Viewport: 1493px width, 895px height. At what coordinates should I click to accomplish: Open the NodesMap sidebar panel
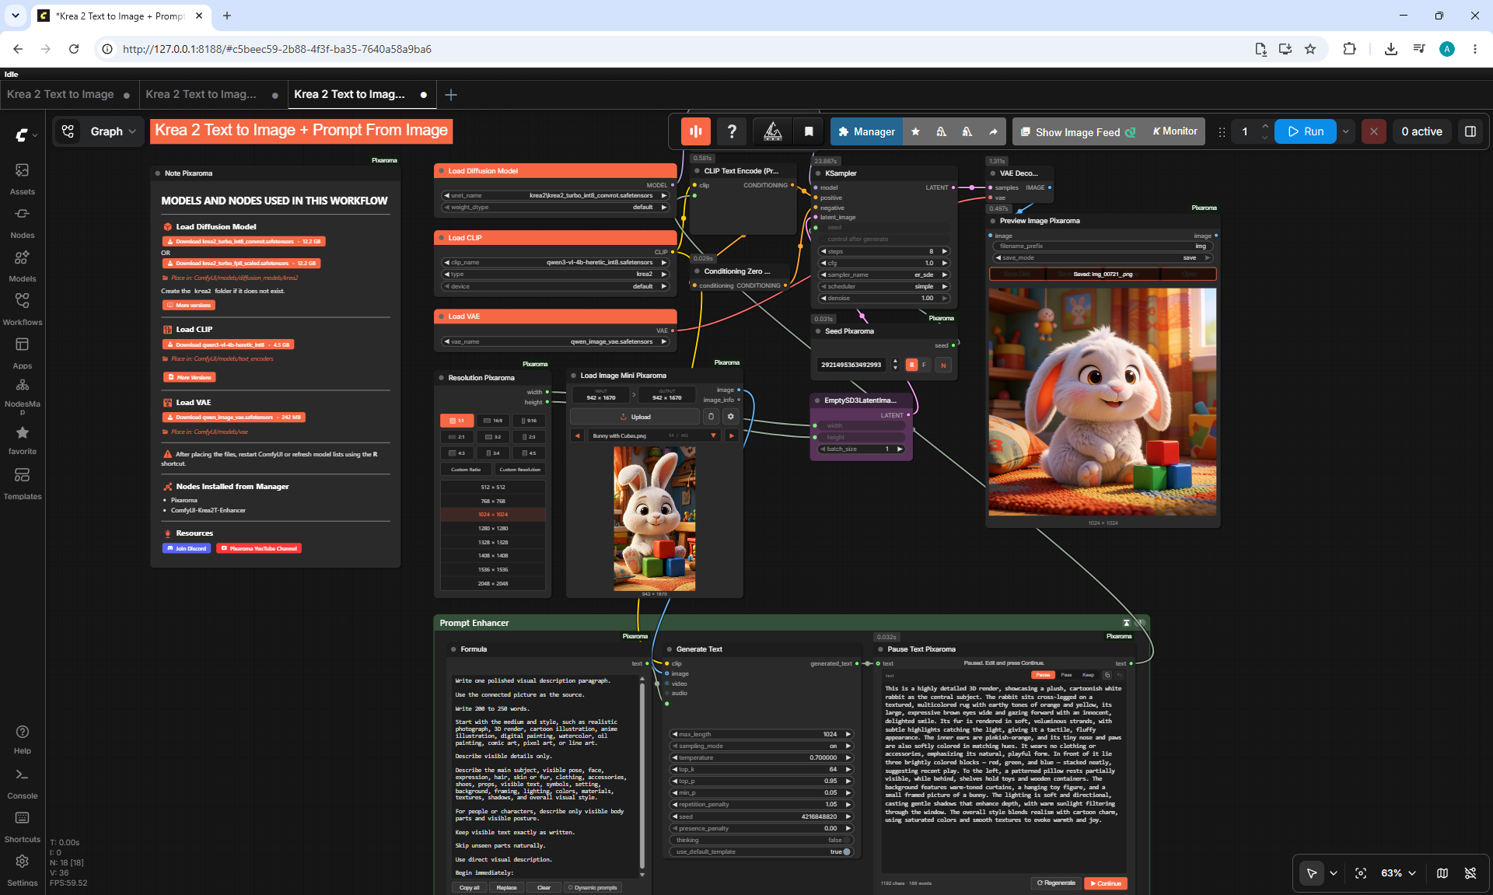point(22,395)
